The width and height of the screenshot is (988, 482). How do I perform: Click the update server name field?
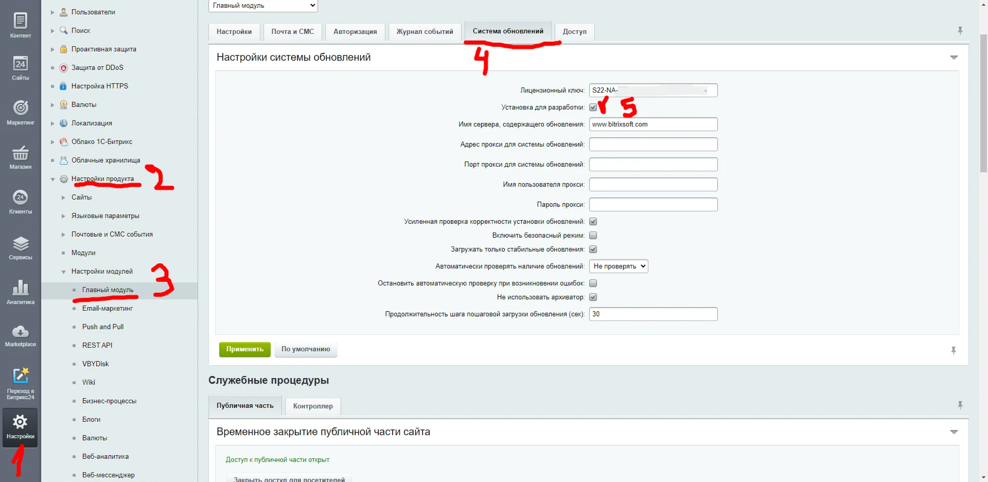tap(653, 124)
